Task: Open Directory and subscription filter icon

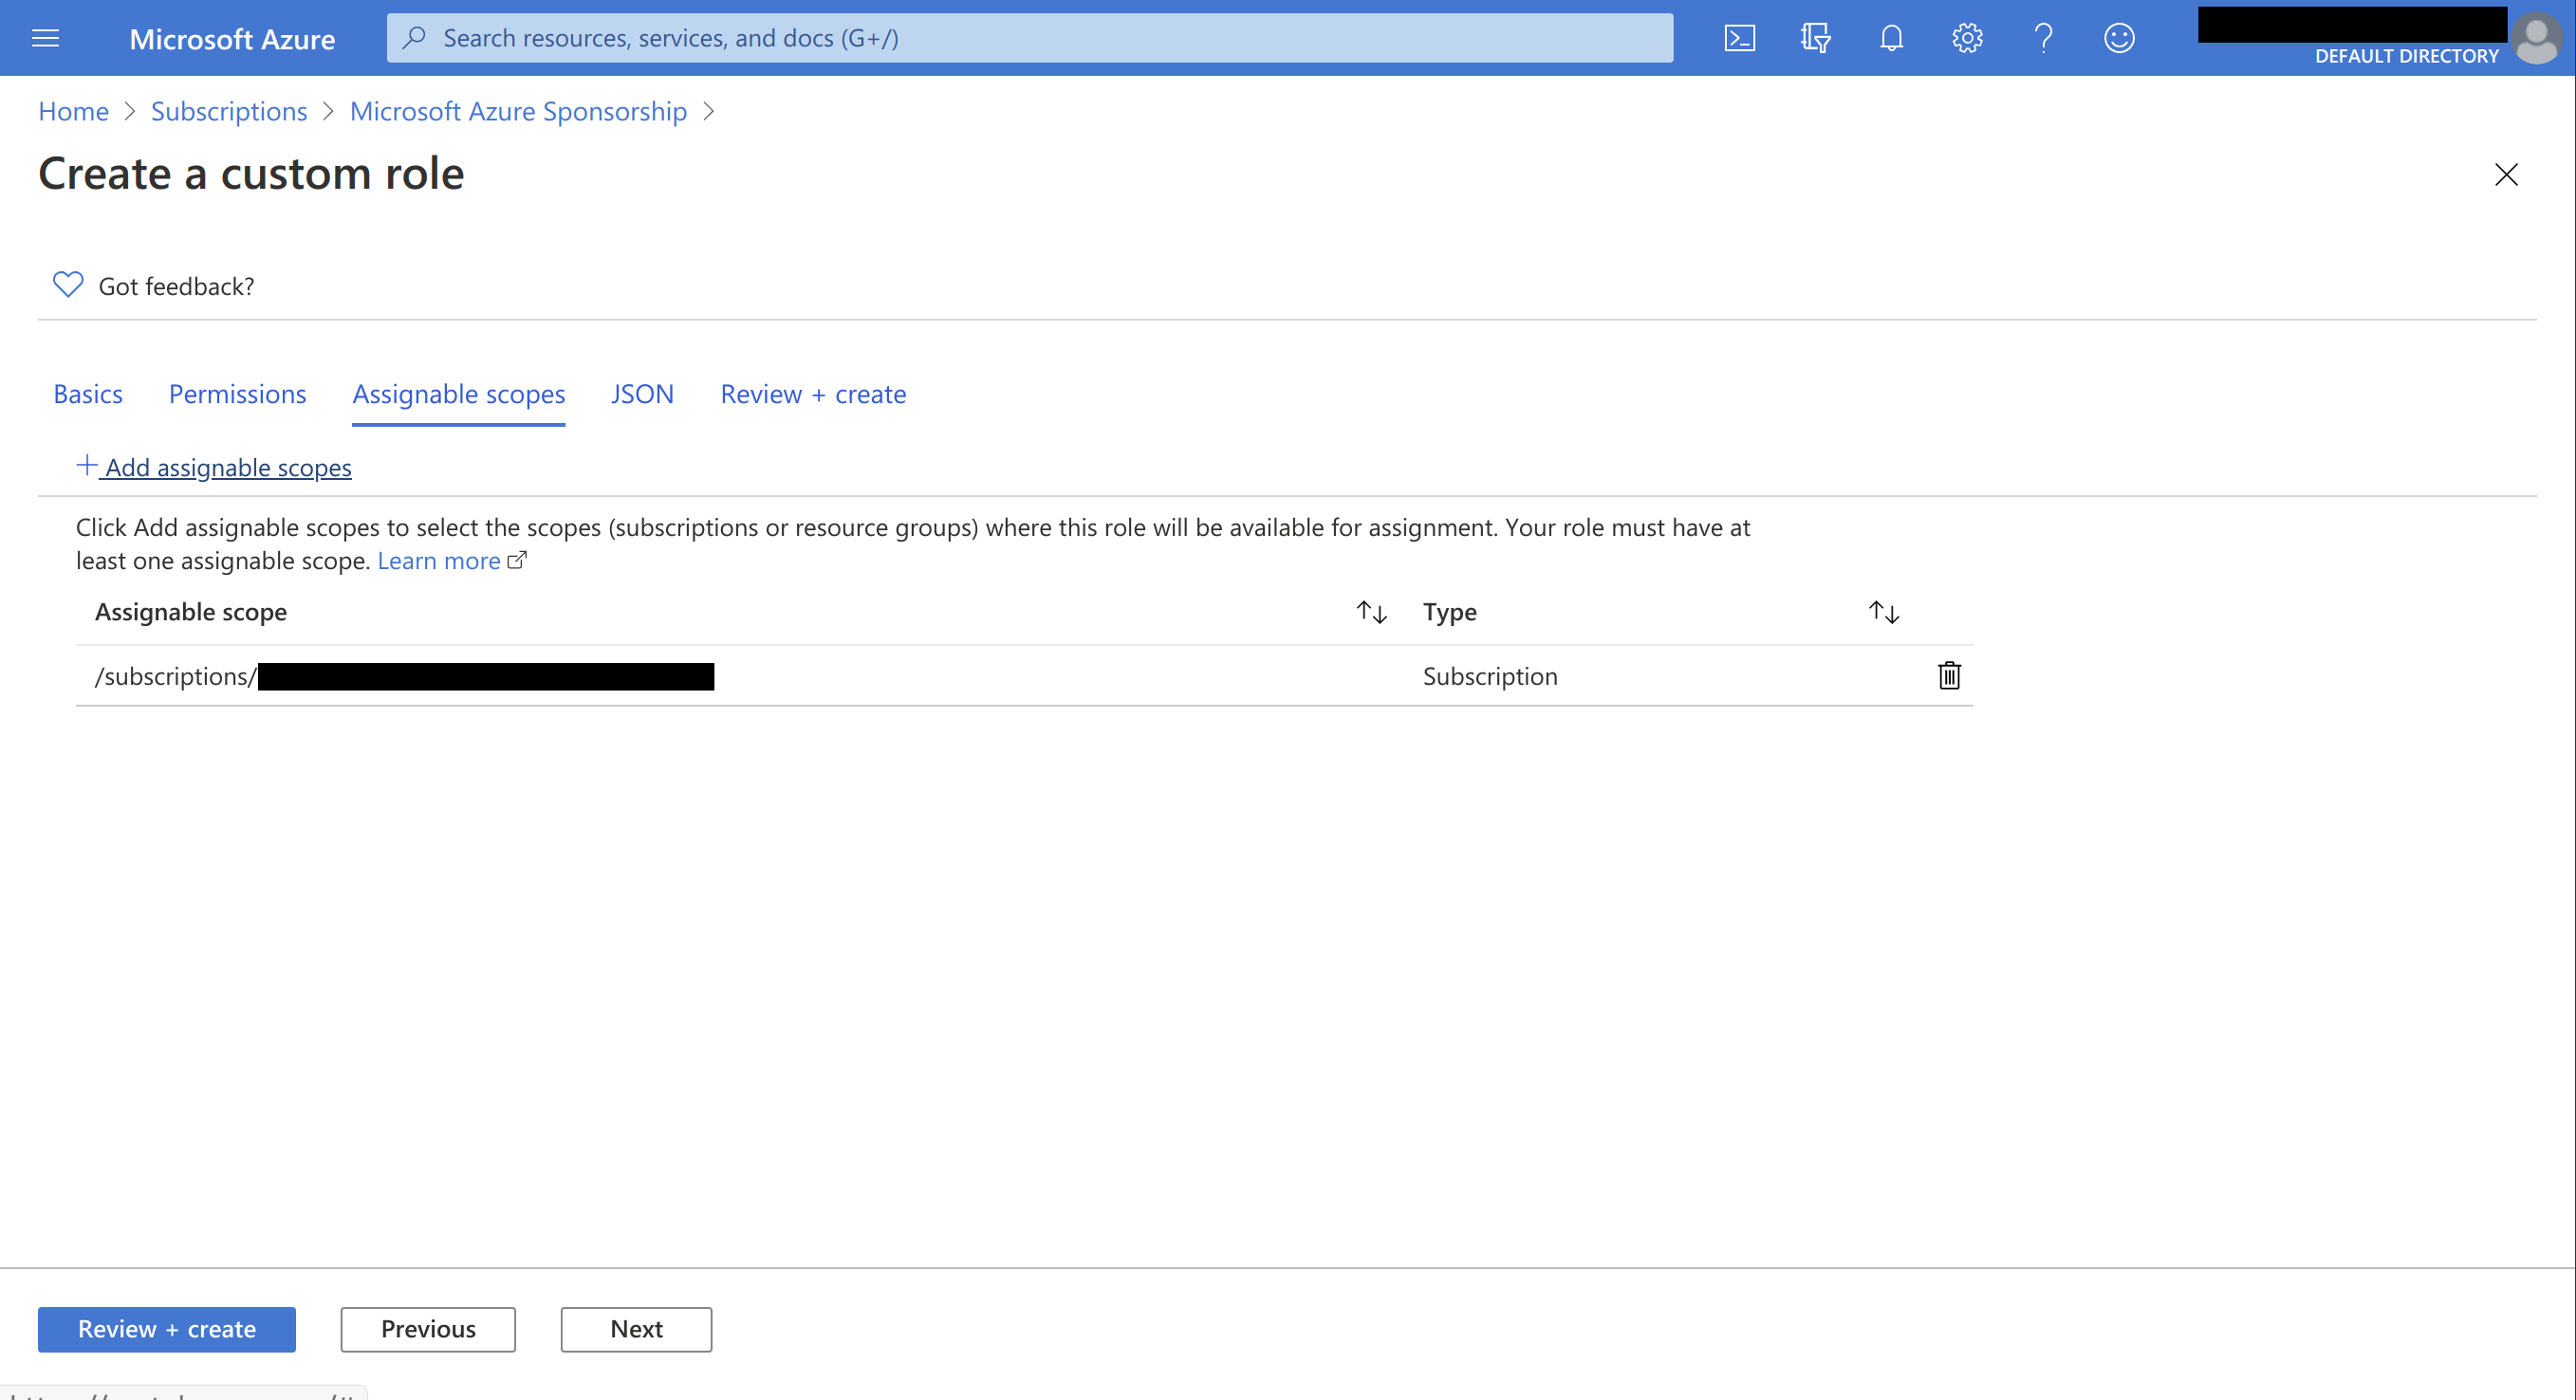Action: click(x=1815, y=38)
